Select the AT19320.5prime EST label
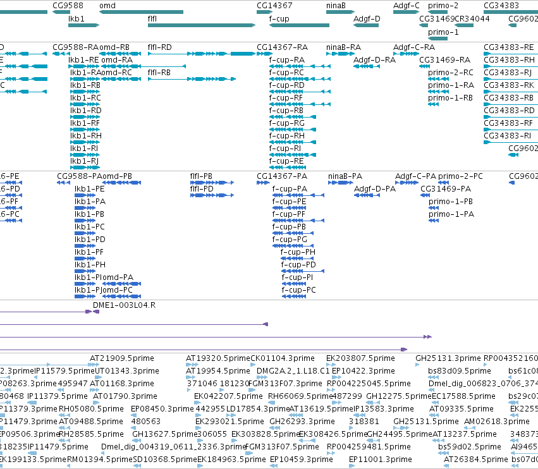Image resolution: width=538 pixels, height=469 pixels. pyautogui.click(x=218, y=358)
